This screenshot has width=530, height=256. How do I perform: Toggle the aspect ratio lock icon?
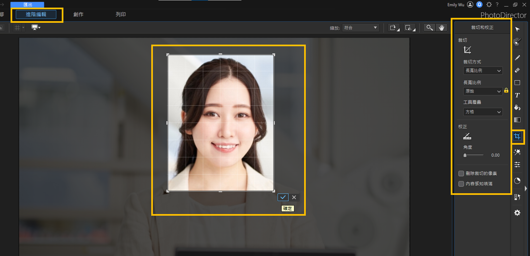(506, 91)
